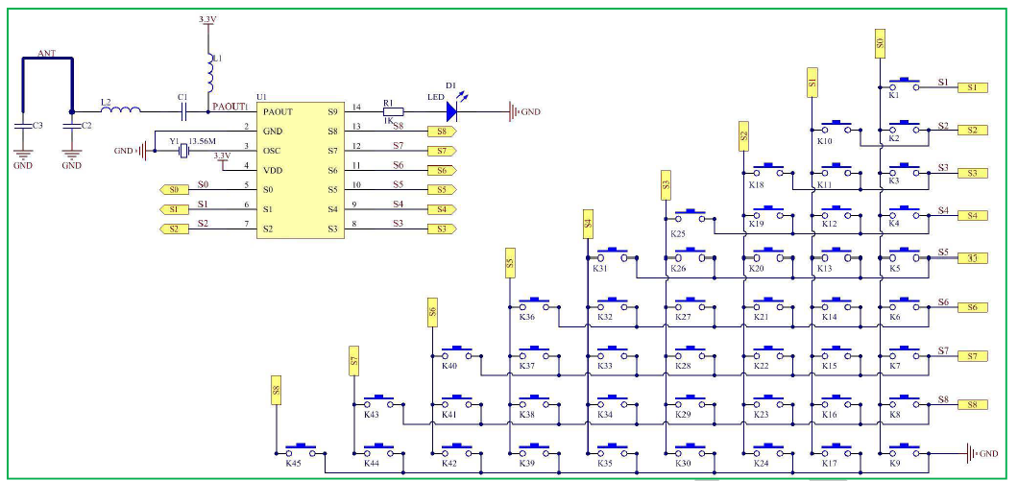Click capacitor C1 symbol
Screen dimensions: 1018x481
(183, 111)
